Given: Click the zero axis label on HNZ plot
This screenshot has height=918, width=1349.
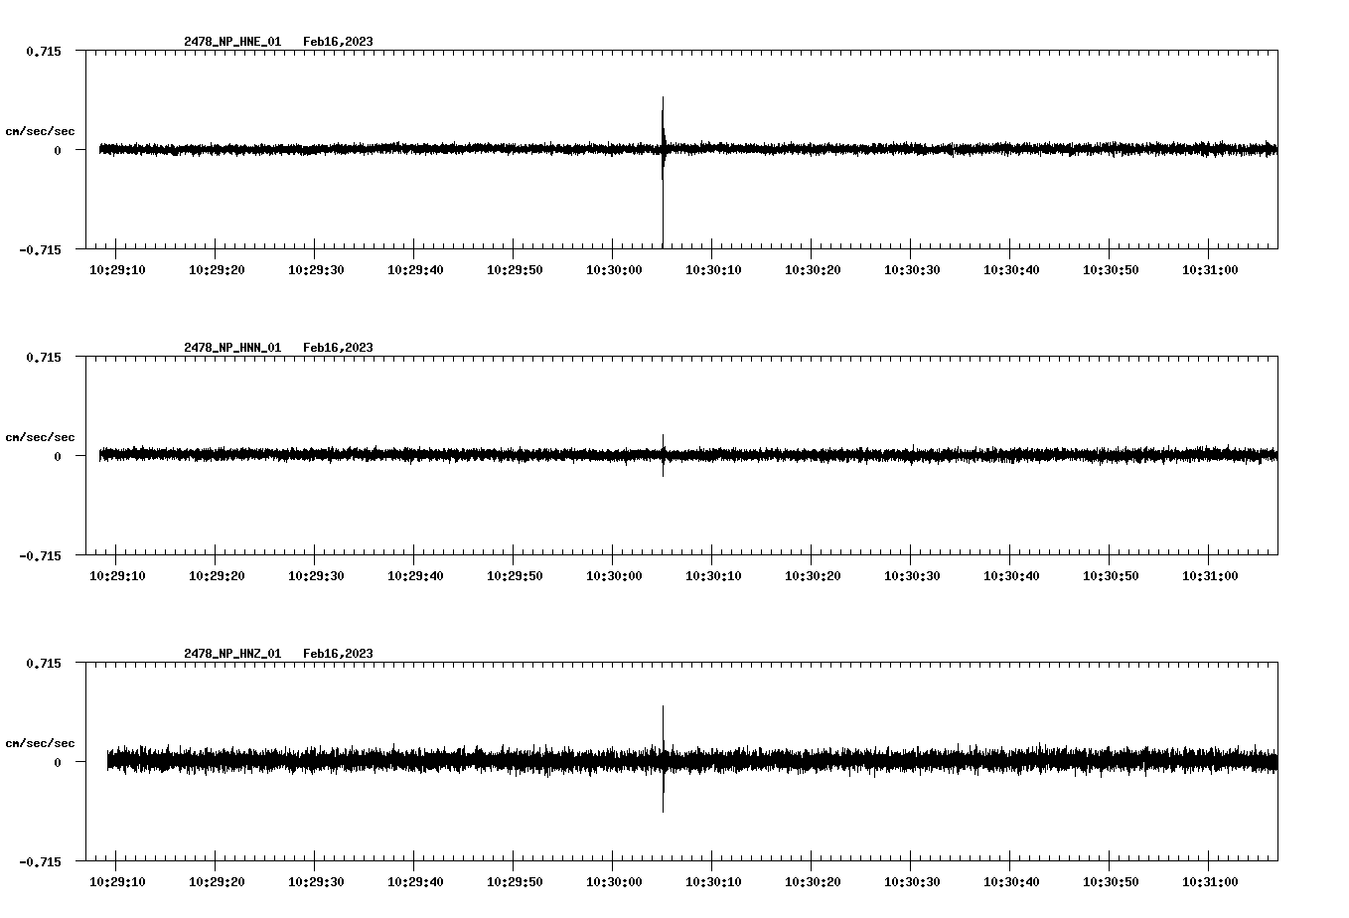Looking at the screenshot, I should coord(58,762).
